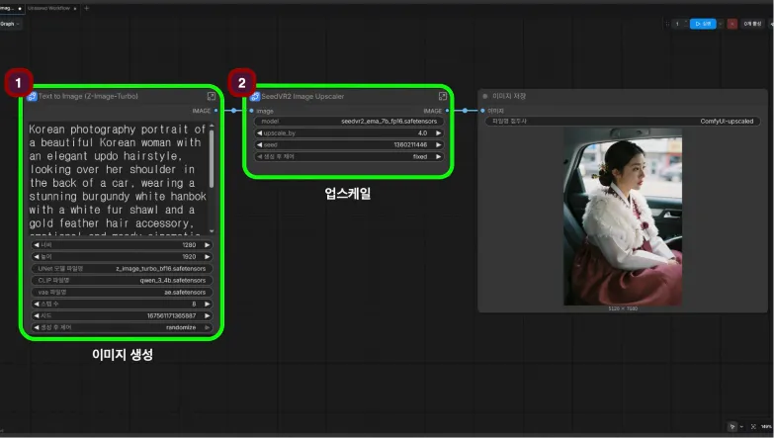
Task: Open zoom percentage control in canvas toolbar
Action: tap(766, 426)
